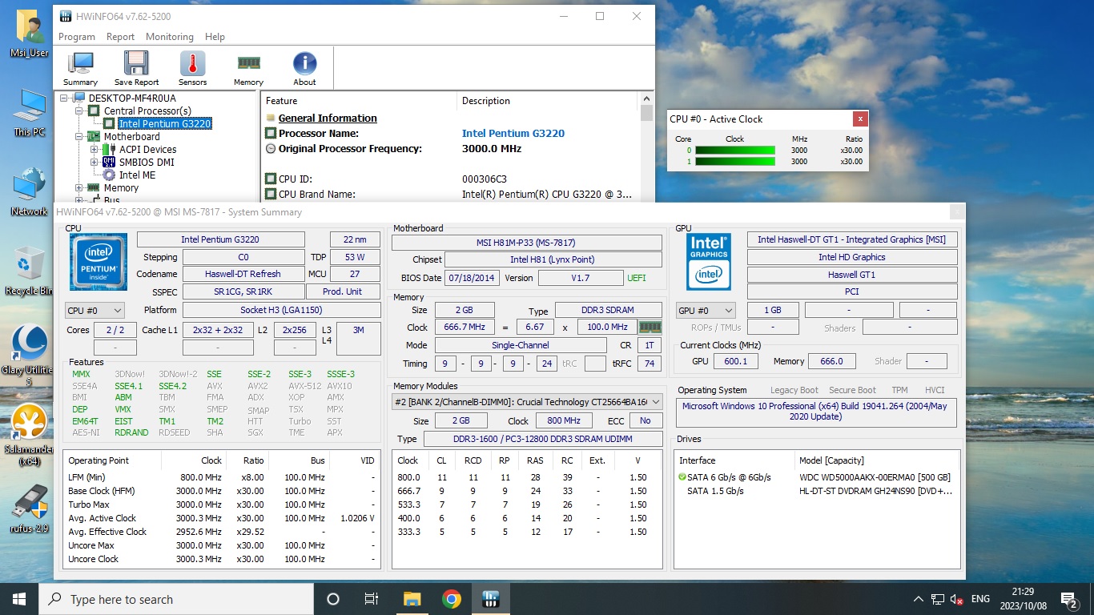This screenshot has width=1094, height=615.
Task: Expand the Memory tree node
Action: tap(79, 188)
